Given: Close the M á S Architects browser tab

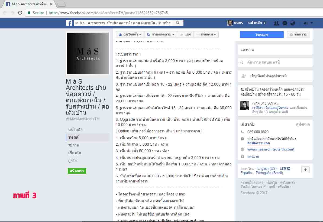Looking at the screenshot, I should 51,4.
